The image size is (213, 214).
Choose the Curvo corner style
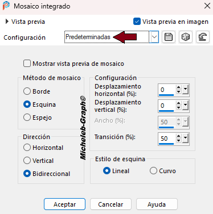(153, 171)
